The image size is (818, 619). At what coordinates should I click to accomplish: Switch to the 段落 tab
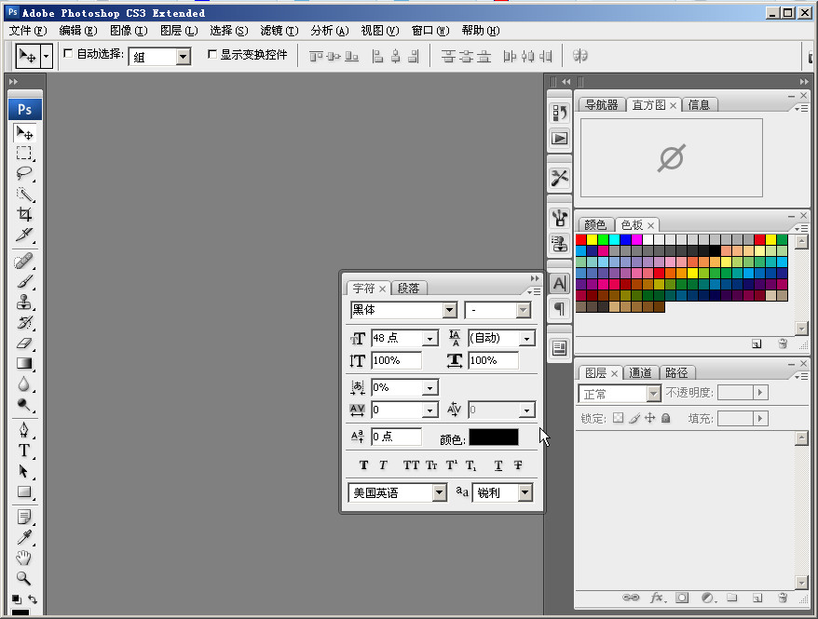pos(409,289)
